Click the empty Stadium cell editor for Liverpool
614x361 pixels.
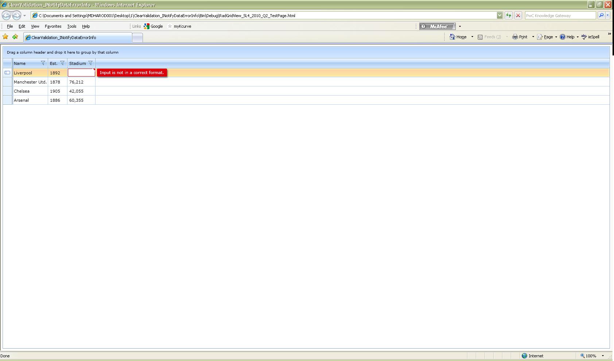81,73
